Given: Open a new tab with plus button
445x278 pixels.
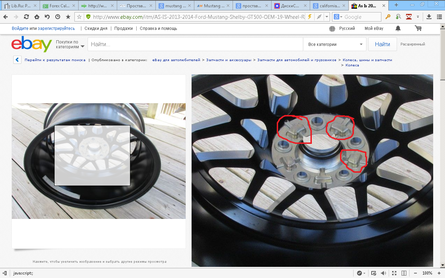Looking at the screenshot, I should click(396, 5).
